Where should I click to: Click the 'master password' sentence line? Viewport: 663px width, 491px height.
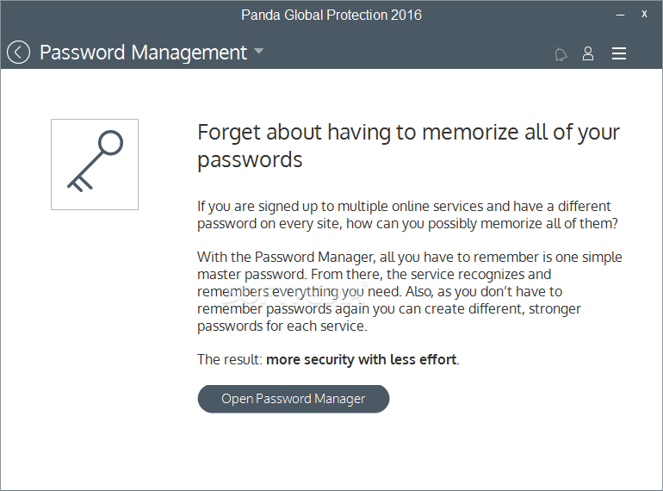coord(375,275)
